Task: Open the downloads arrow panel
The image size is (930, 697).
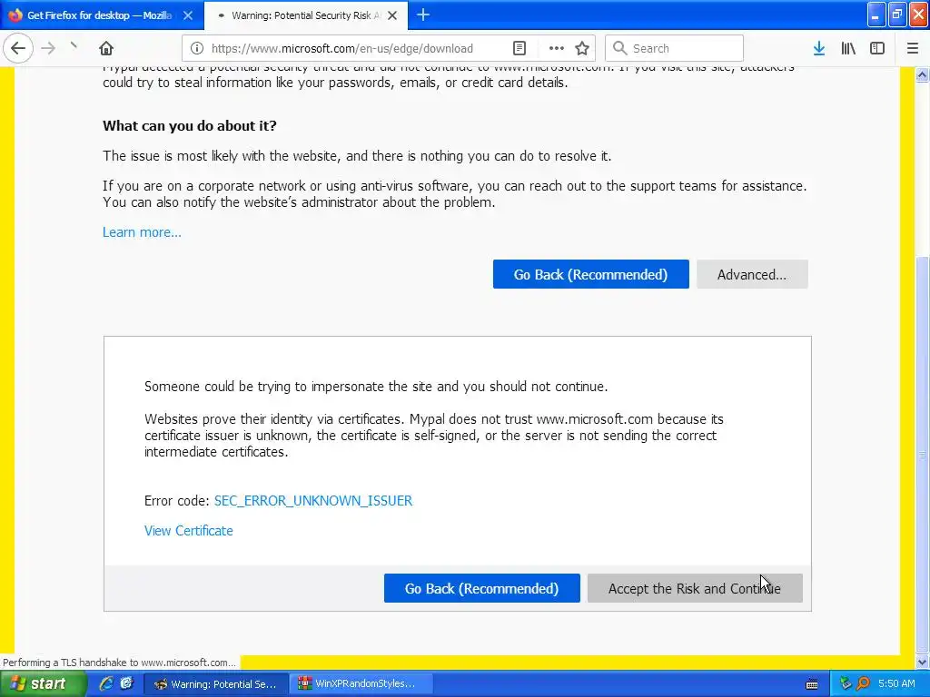Action: coord(819,48)
